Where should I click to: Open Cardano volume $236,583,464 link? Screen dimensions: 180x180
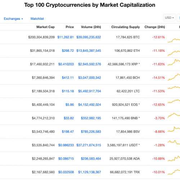pyautogui.click(x=91, y=159)
